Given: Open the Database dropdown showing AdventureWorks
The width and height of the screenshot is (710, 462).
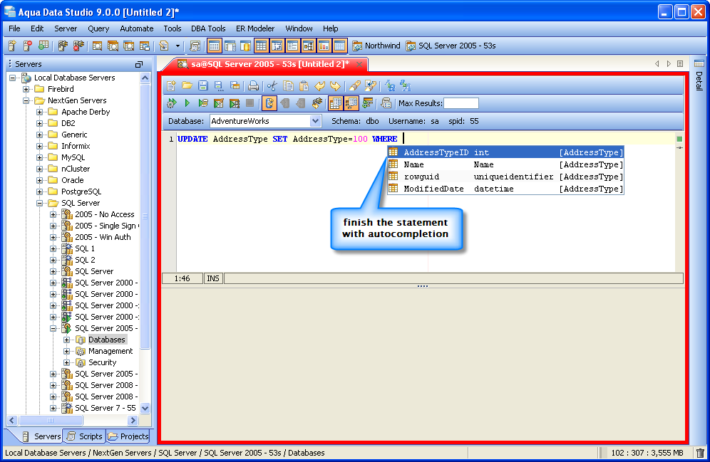Looking at the screenshot, I should (316, 121).
